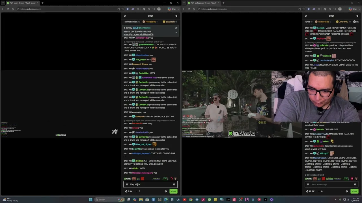Open browser menu (three dots) in ozemi window
This screenshot has height=203, width=362.
(164, 9)
